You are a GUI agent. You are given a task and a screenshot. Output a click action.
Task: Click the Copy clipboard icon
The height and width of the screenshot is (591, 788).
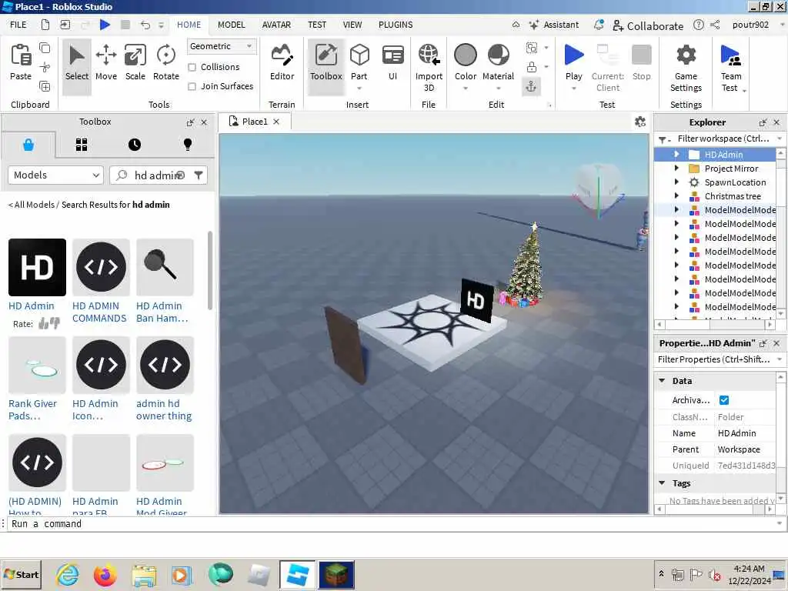coord(45,48)
